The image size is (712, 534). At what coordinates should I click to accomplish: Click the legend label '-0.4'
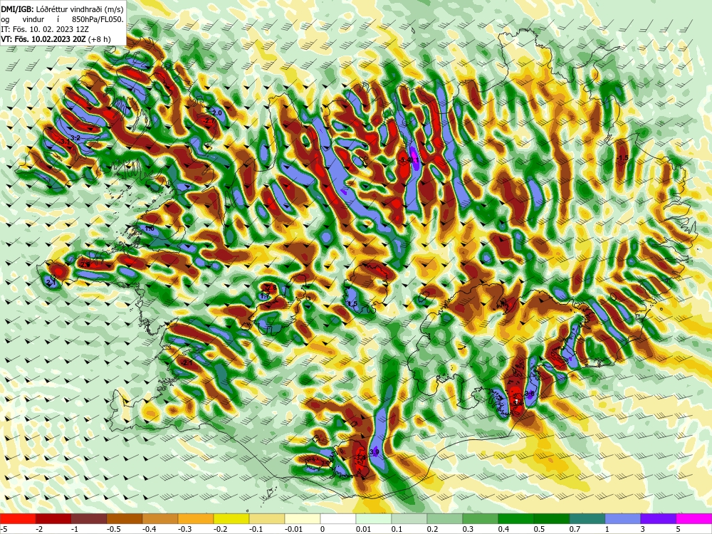(x=149, y=529)
